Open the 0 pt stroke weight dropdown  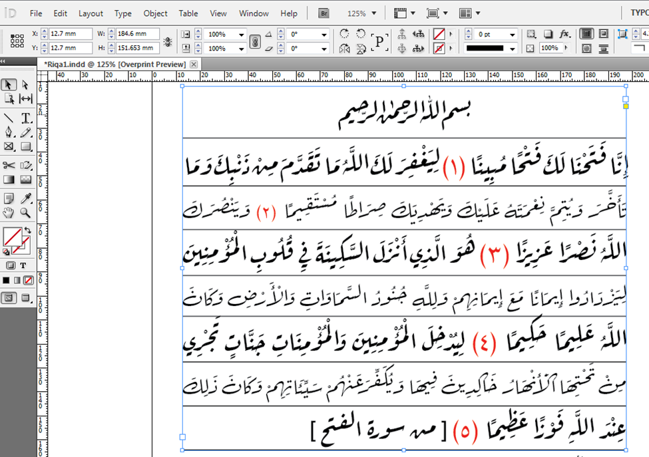[x=513, y=35]
